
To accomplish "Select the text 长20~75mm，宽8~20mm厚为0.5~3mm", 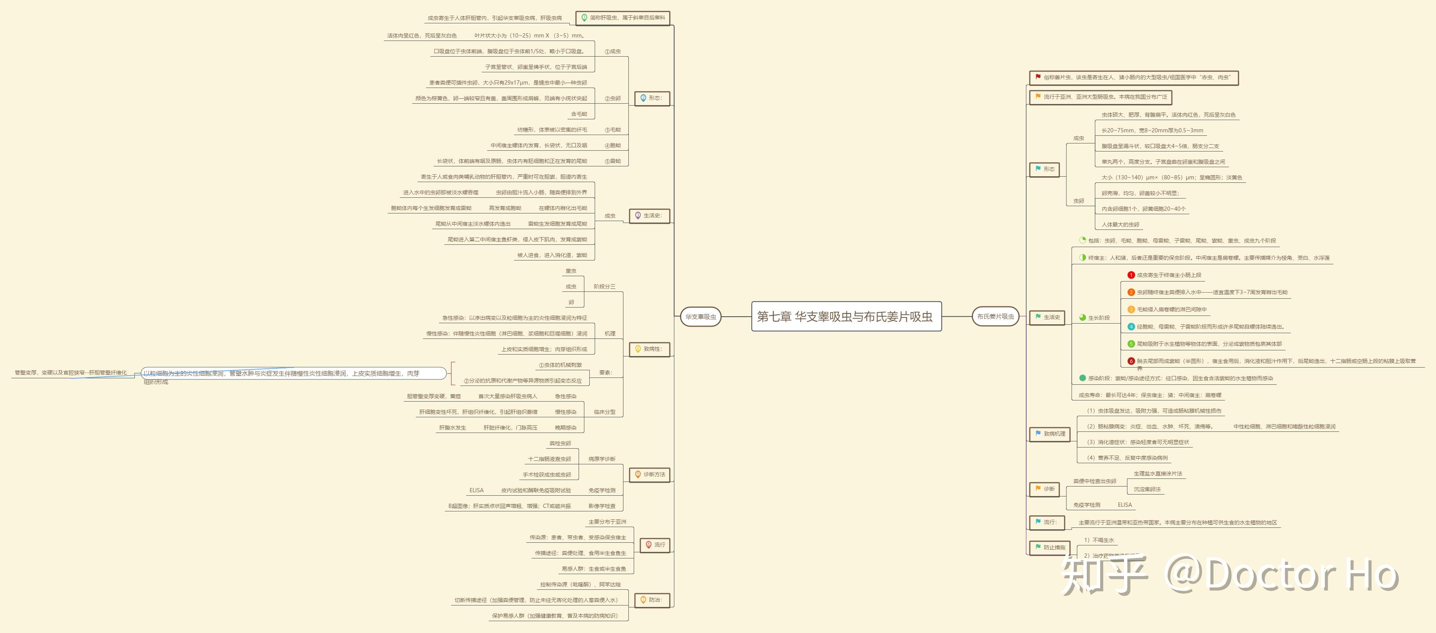I will tap(1152, 130).
